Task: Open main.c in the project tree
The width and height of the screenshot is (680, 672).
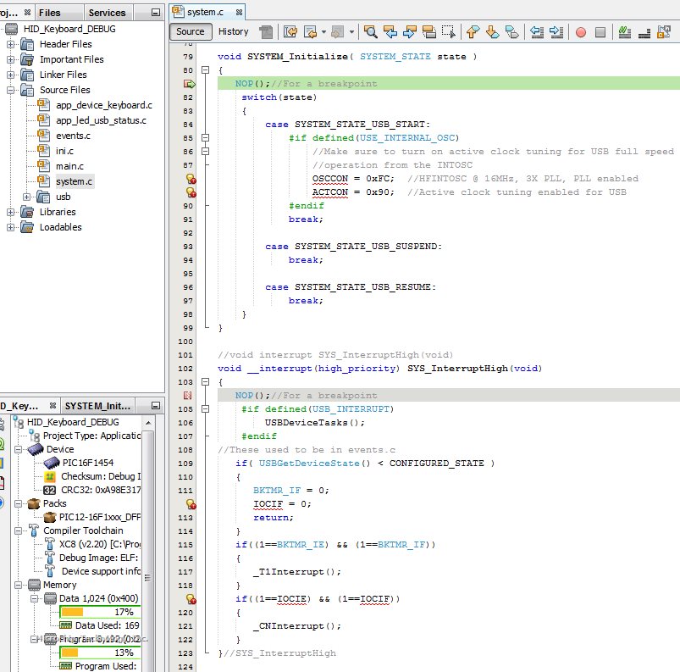Action: coord(69,166)
